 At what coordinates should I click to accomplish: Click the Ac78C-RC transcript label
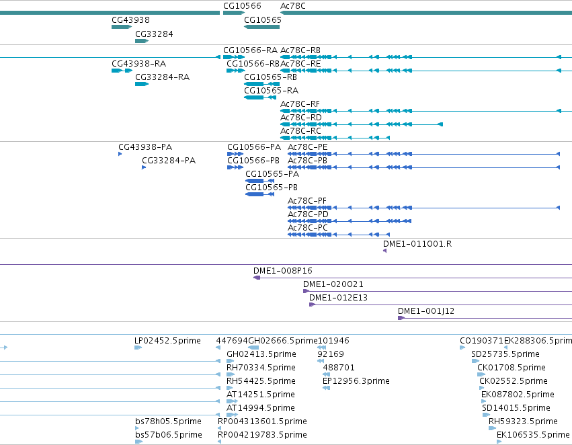[300, 130]
